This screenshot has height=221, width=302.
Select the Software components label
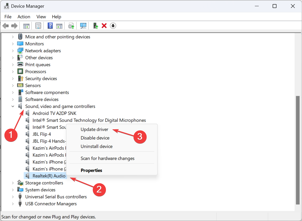47,92
